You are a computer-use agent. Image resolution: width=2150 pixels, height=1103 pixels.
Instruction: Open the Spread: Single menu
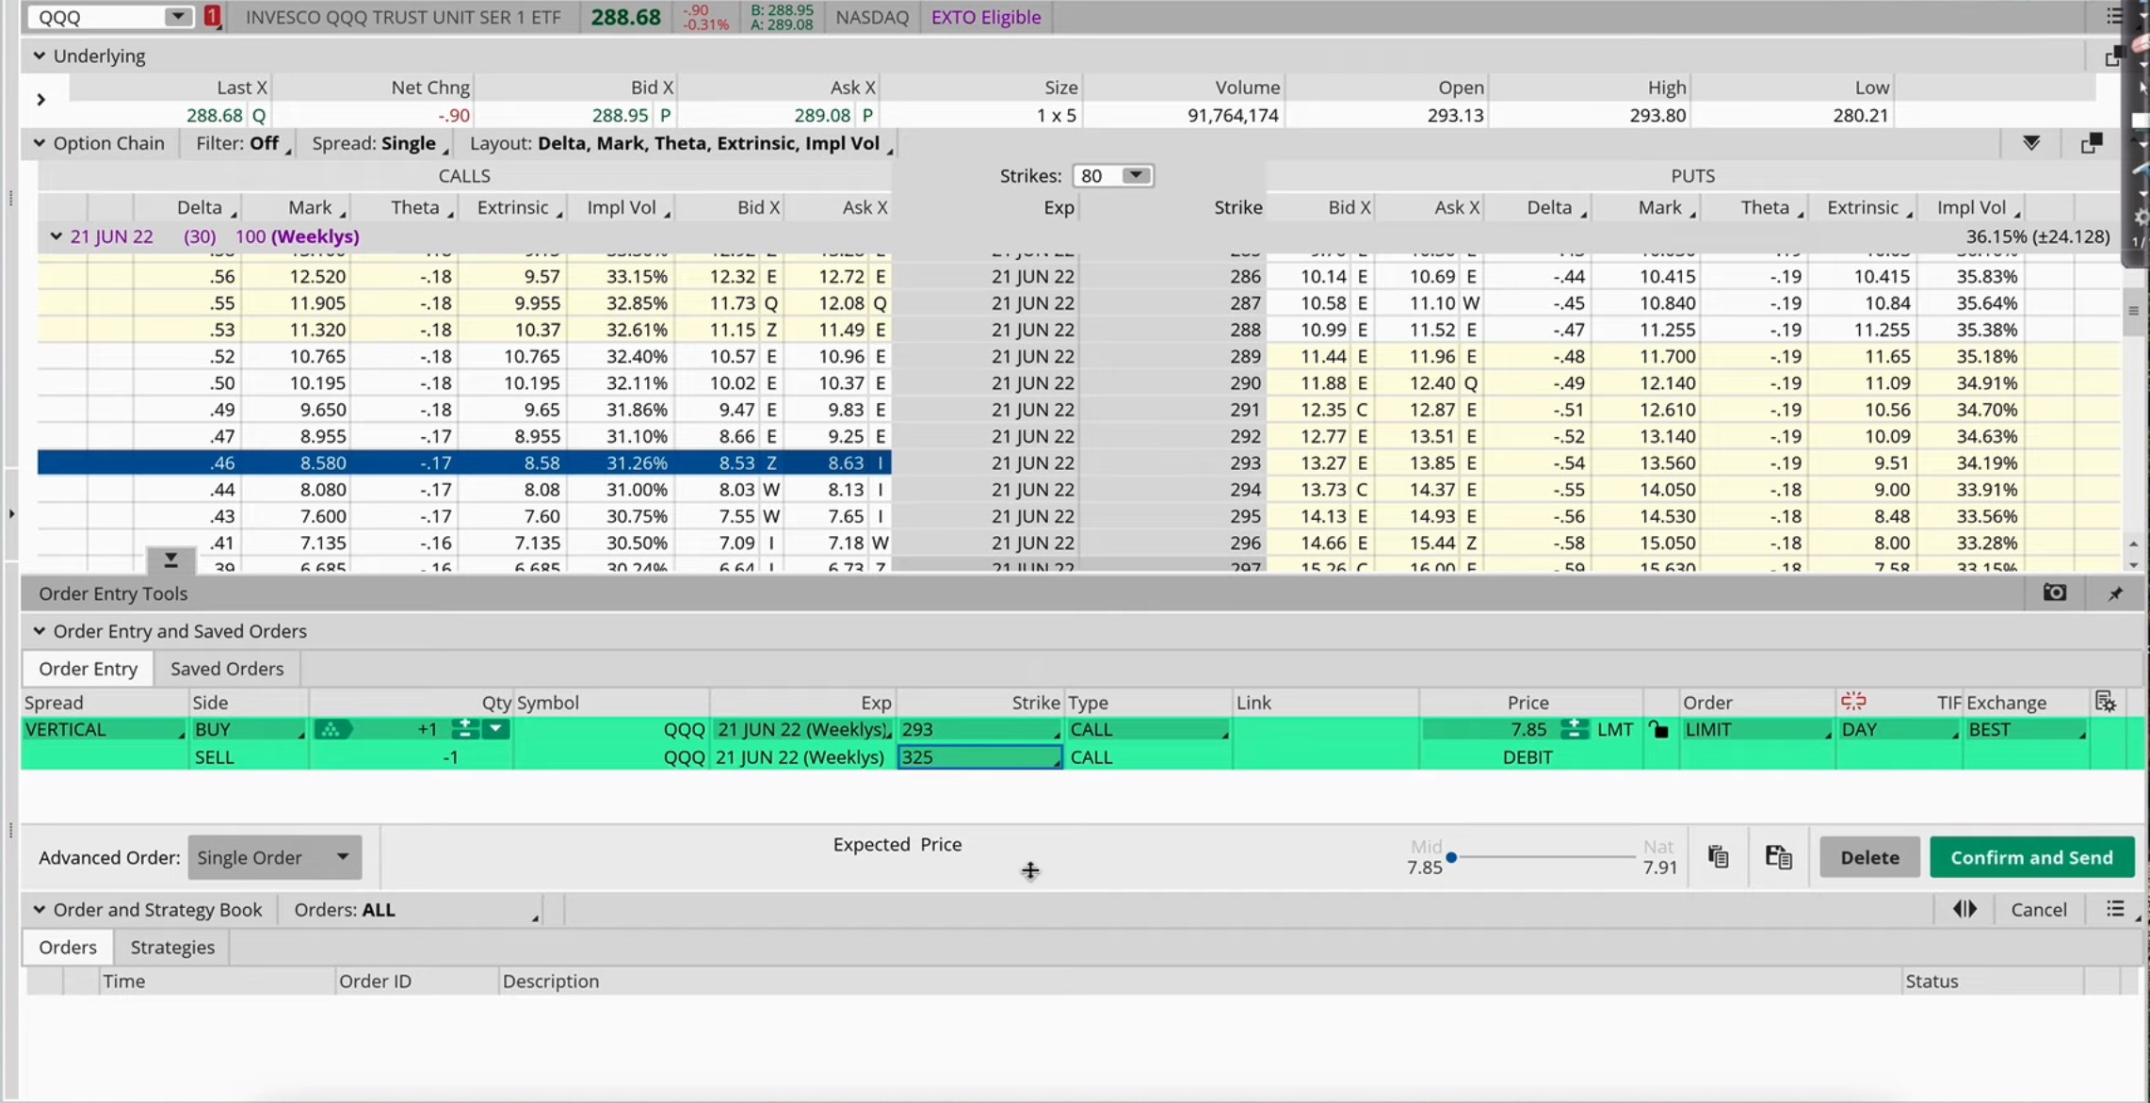[x=380, y=143]
